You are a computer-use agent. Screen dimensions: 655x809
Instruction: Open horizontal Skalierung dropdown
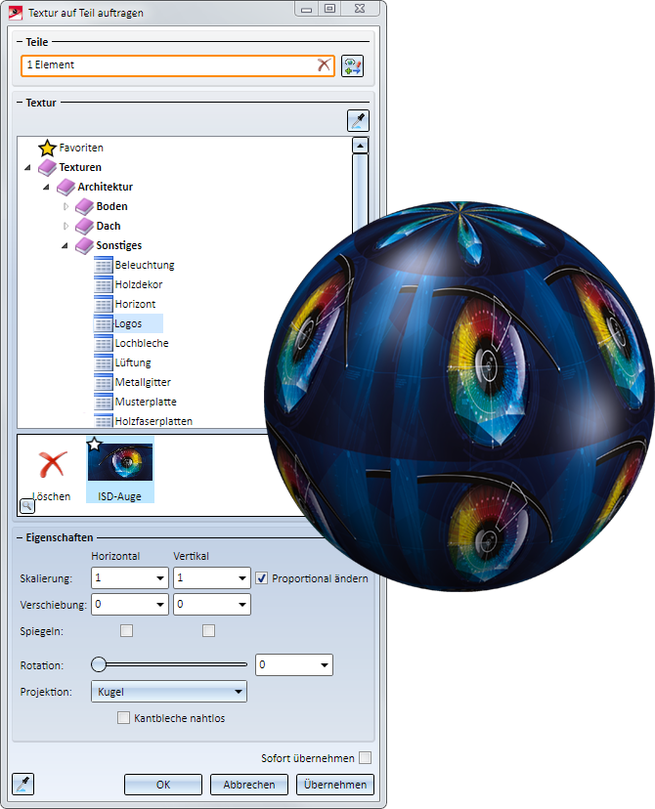click(160, 578)
